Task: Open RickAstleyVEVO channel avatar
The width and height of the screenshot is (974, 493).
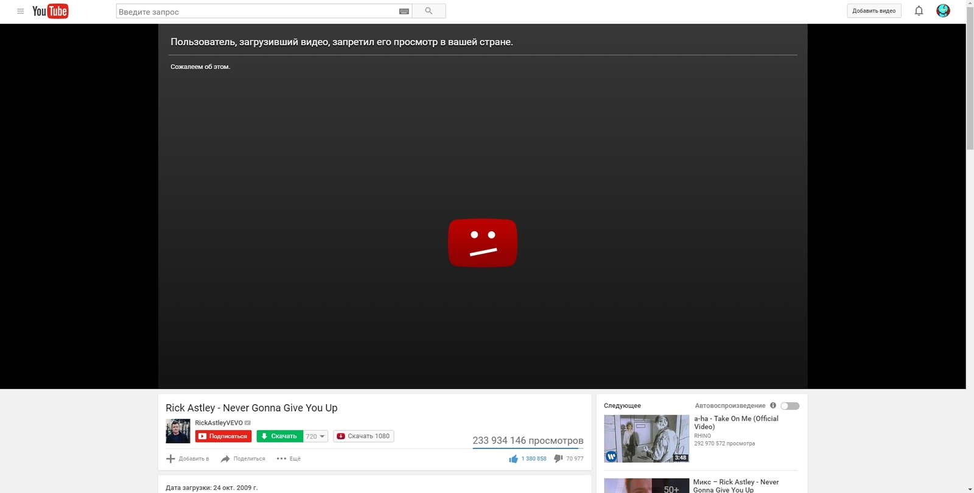Action: click(x=178, y=431)
